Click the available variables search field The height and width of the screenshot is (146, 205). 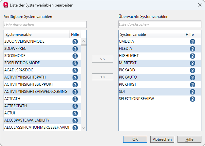pyautogui.click(x=45, y=25)
